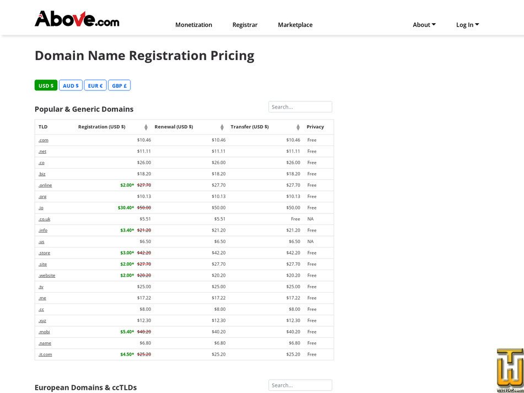
Task: Click the struck-through $50.00 price for .io
Action: click(144, 208)
